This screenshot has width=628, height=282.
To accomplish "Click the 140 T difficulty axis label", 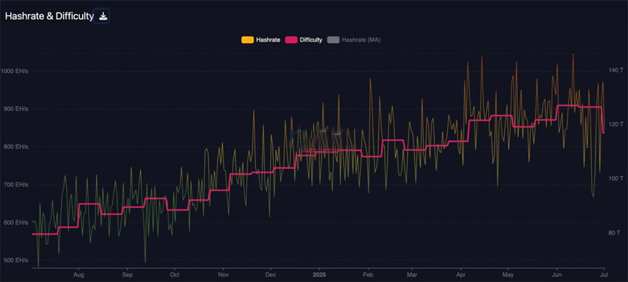I will point(615,70).
